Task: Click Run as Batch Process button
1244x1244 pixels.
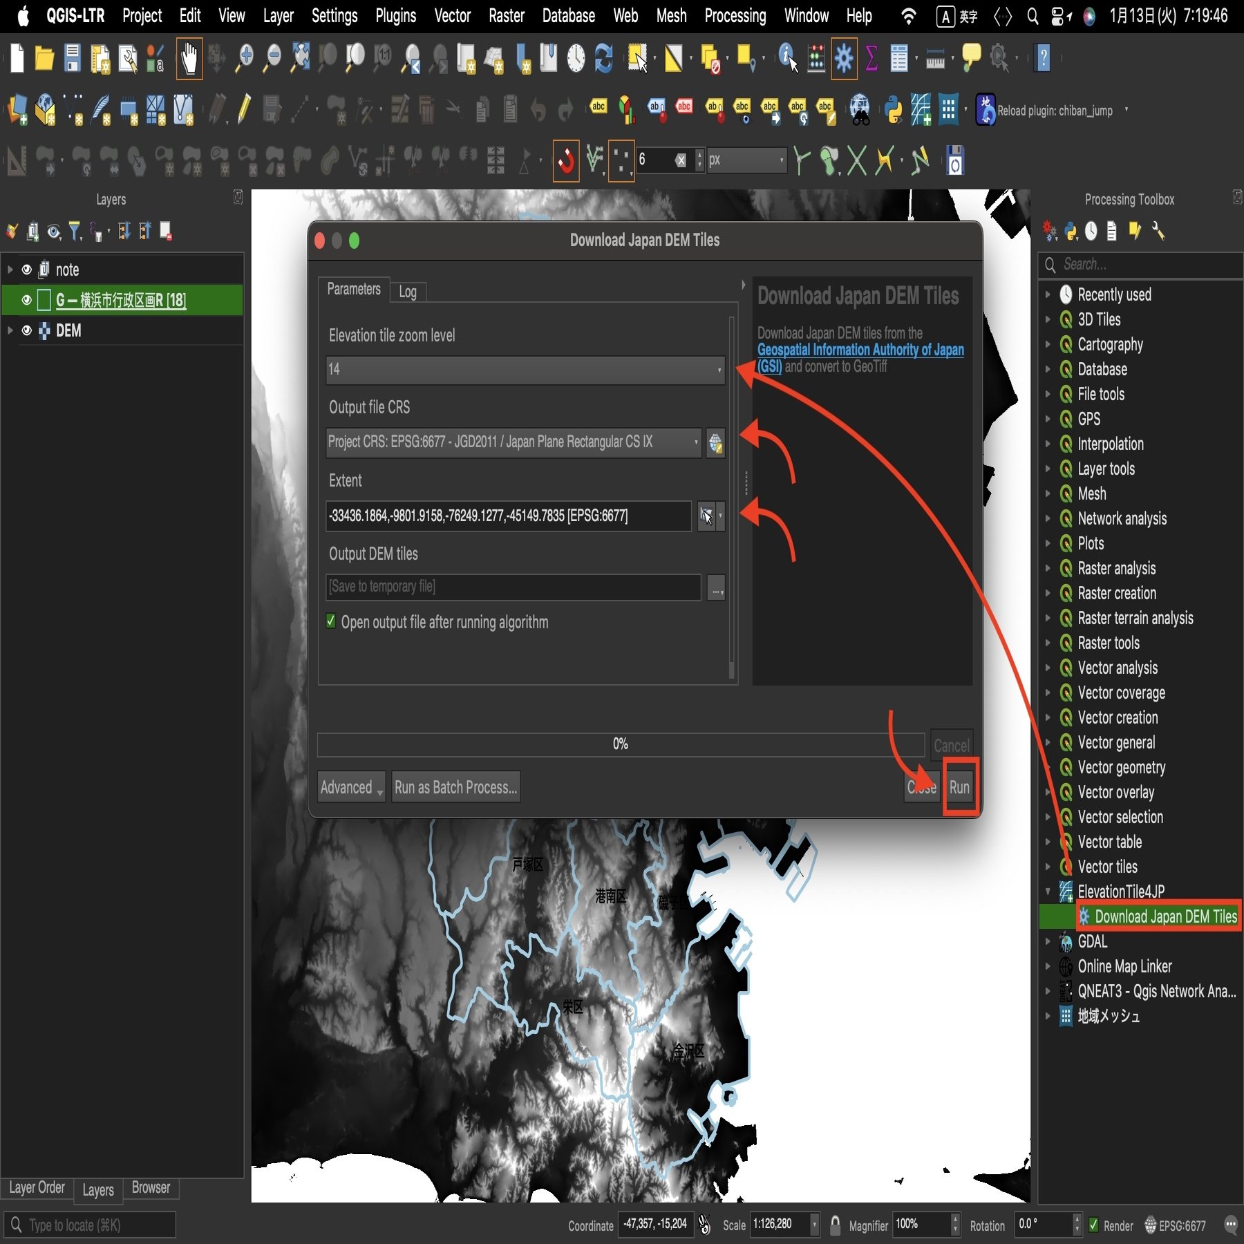Action: 455,787
